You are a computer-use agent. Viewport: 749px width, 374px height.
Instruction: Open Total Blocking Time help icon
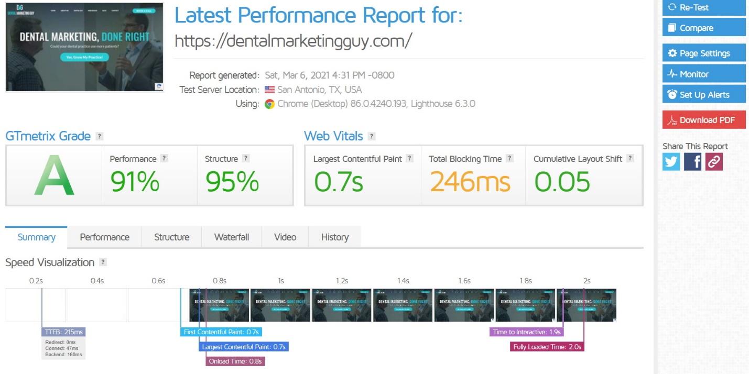click(509, 158)
